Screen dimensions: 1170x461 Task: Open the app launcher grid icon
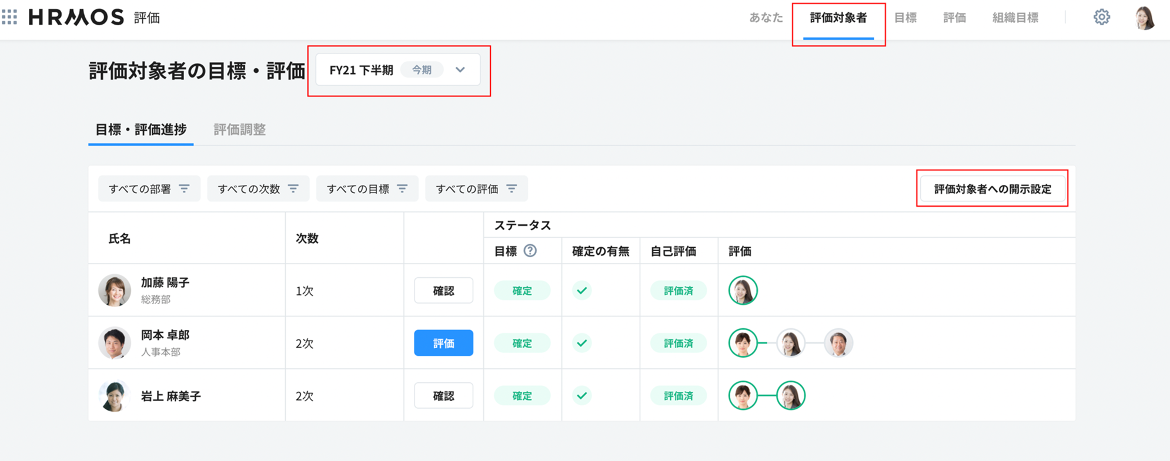point(9,17)
